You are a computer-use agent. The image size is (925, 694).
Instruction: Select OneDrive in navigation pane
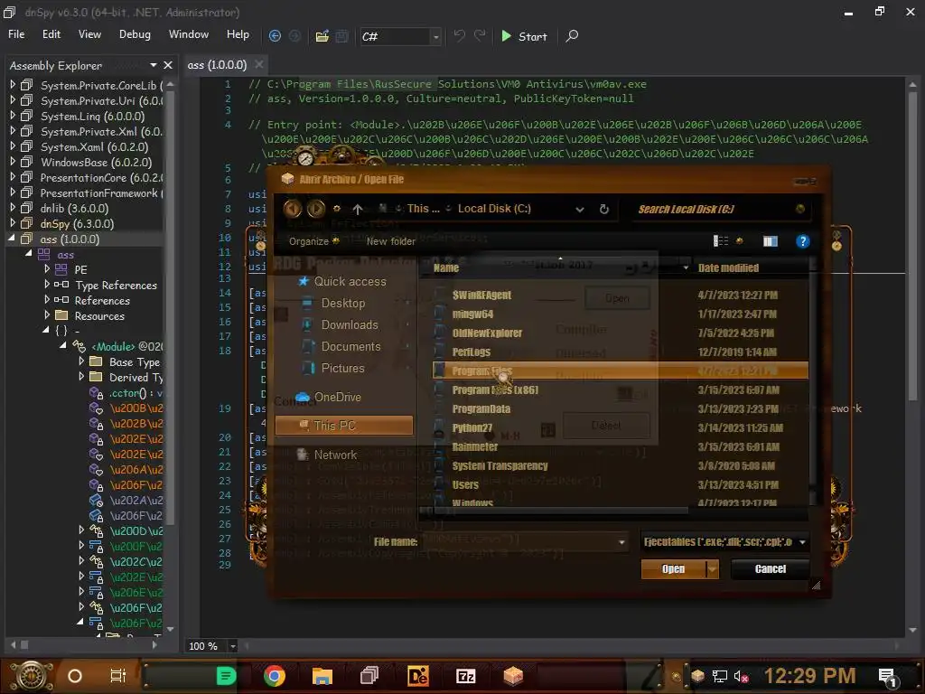tap(338, 398)
